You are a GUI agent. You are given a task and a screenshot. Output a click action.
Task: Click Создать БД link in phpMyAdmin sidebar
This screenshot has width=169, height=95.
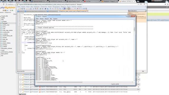[4, 16]
